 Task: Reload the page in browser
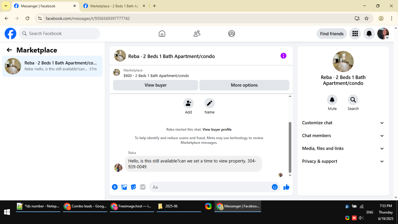(27, 18)
